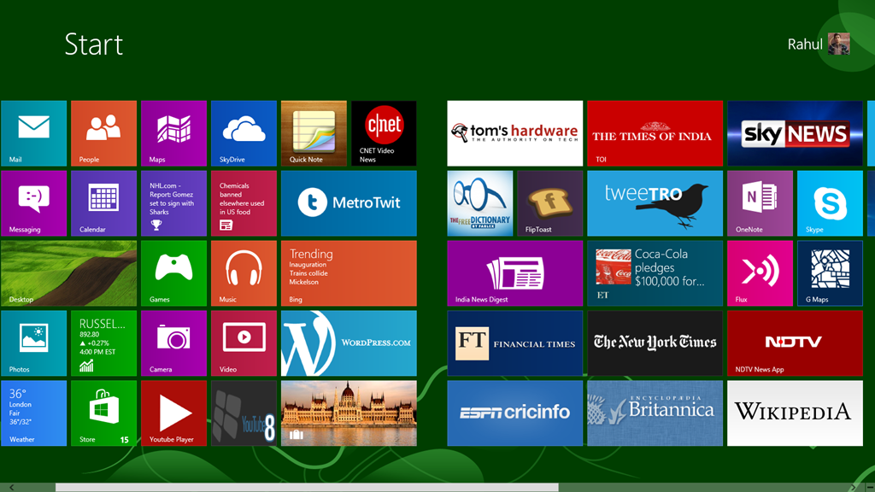Open the Messaging tile
The width and height of the screenshot is (875, 492).
click(33, 203)
